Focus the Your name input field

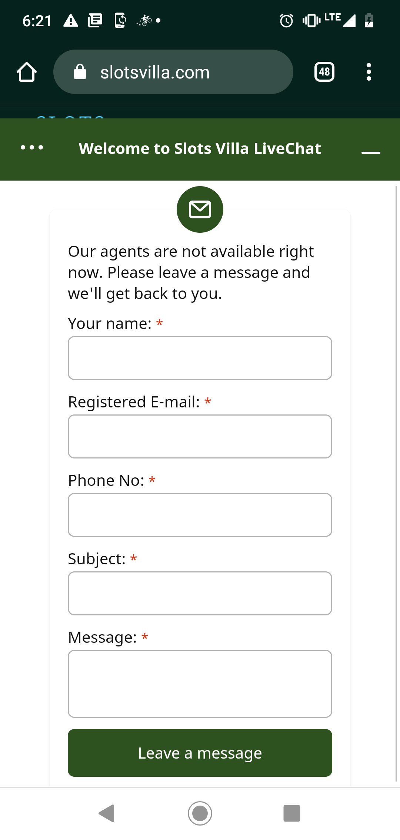[x=200, y=358]
